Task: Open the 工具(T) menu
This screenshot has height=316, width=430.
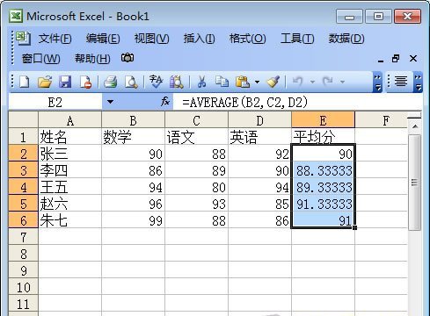Action: coord(297,39)
